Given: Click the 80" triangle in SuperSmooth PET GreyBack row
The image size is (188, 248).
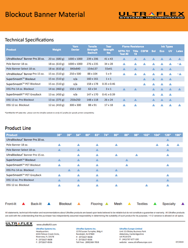Looking at the screenshot, I should click(x=116, y=175).
